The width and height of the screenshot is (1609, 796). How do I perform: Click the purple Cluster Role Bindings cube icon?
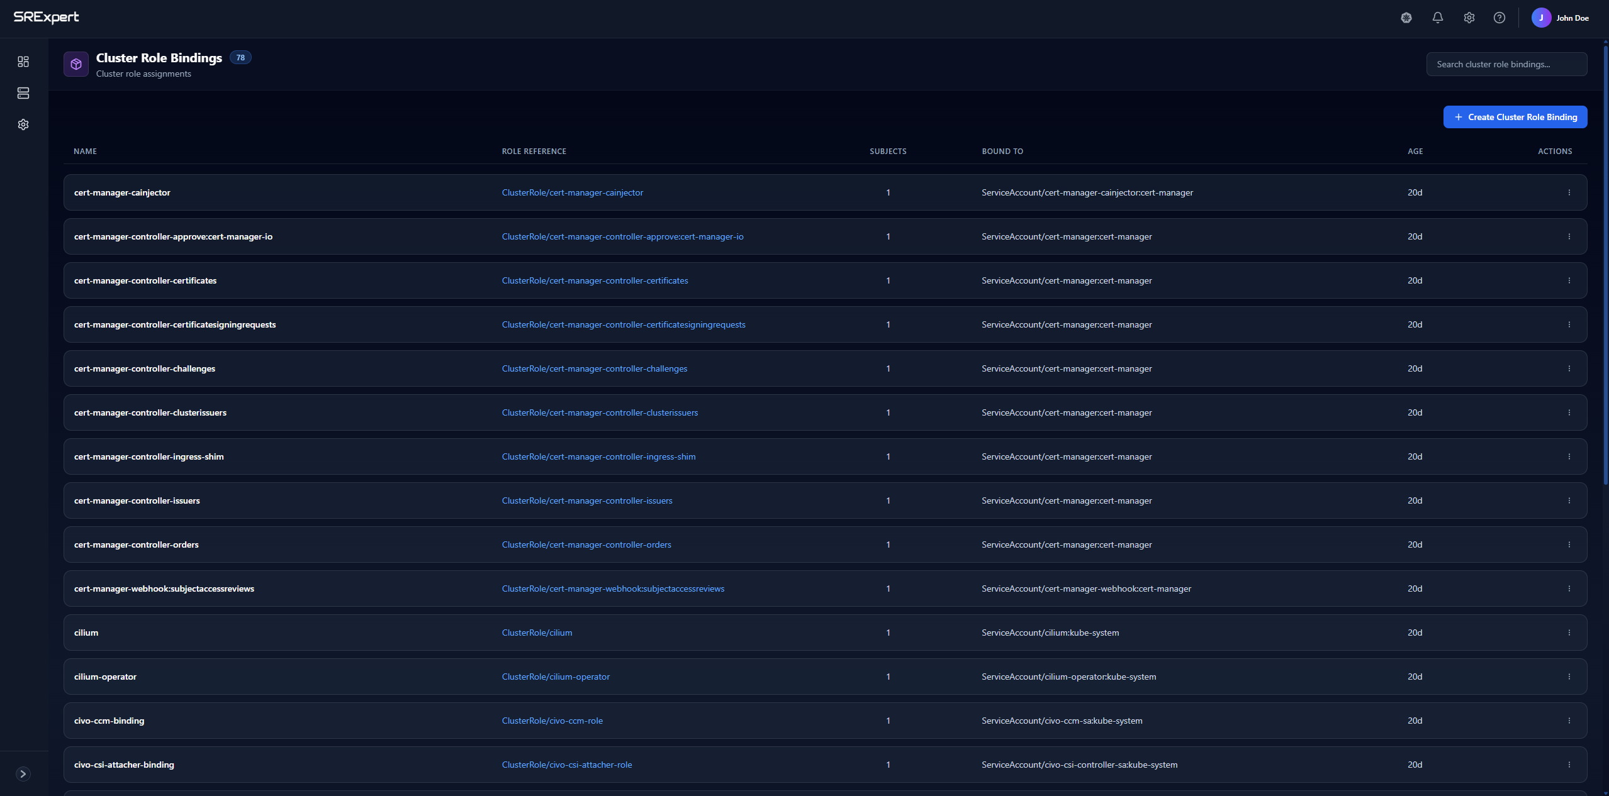75,64
